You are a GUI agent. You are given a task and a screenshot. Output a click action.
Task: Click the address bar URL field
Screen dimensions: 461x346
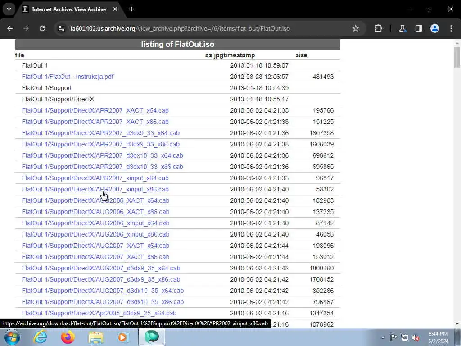[180, 28]
